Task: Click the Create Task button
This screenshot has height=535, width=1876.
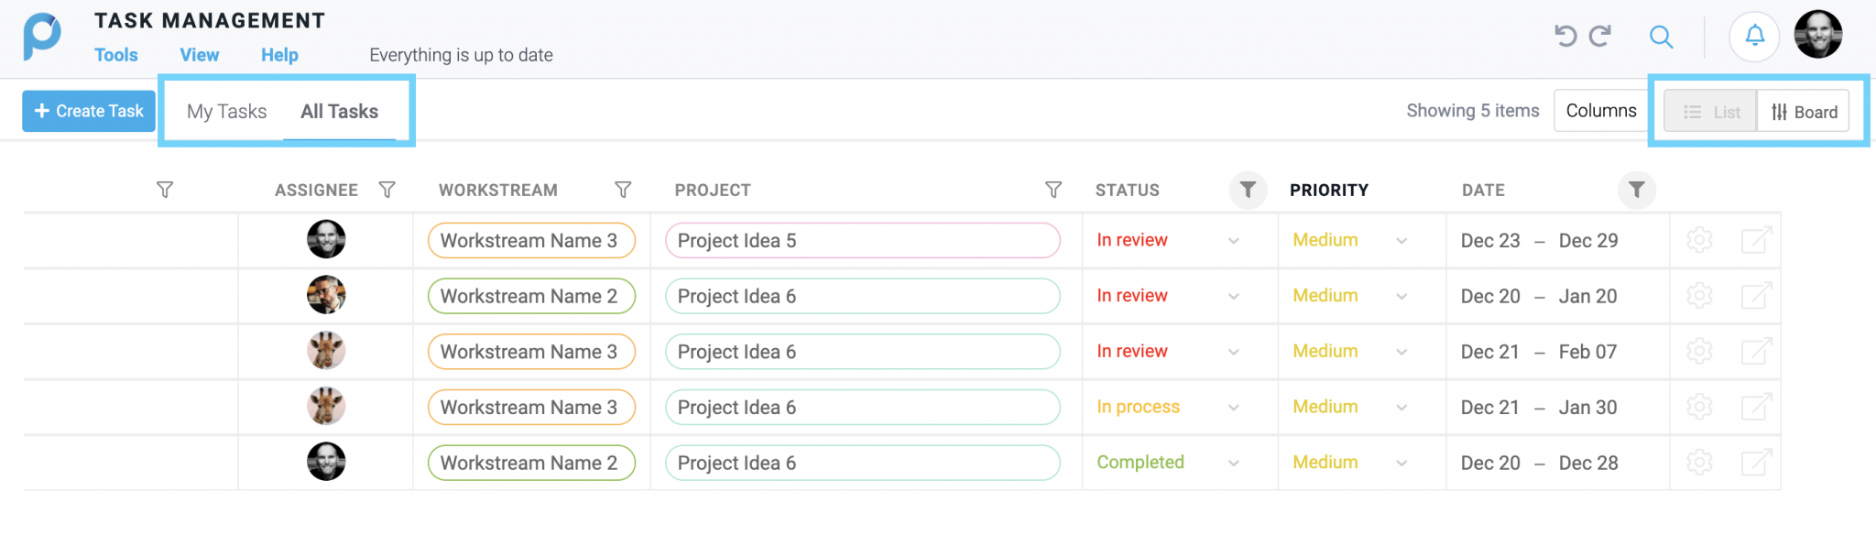Action: [x=89, y=111]
